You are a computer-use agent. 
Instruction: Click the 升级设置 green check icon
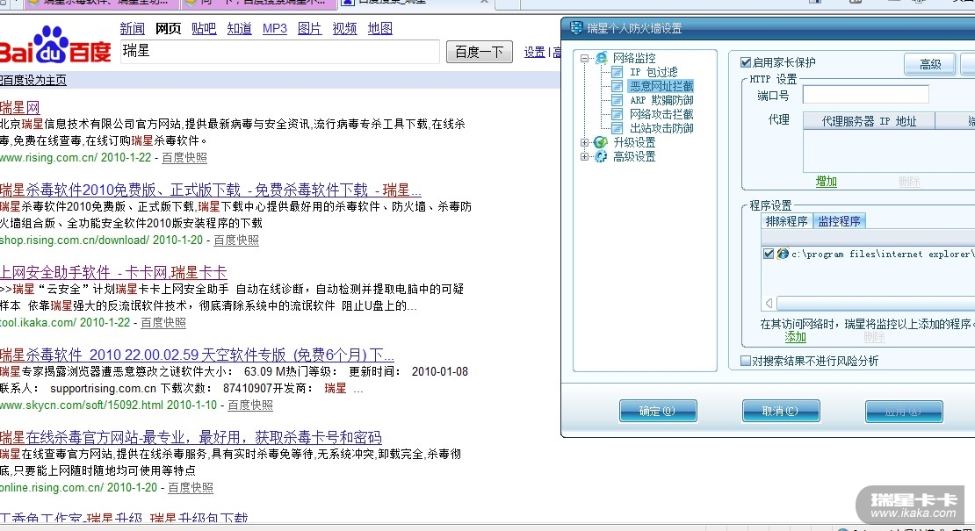click(x=601, y=142)
